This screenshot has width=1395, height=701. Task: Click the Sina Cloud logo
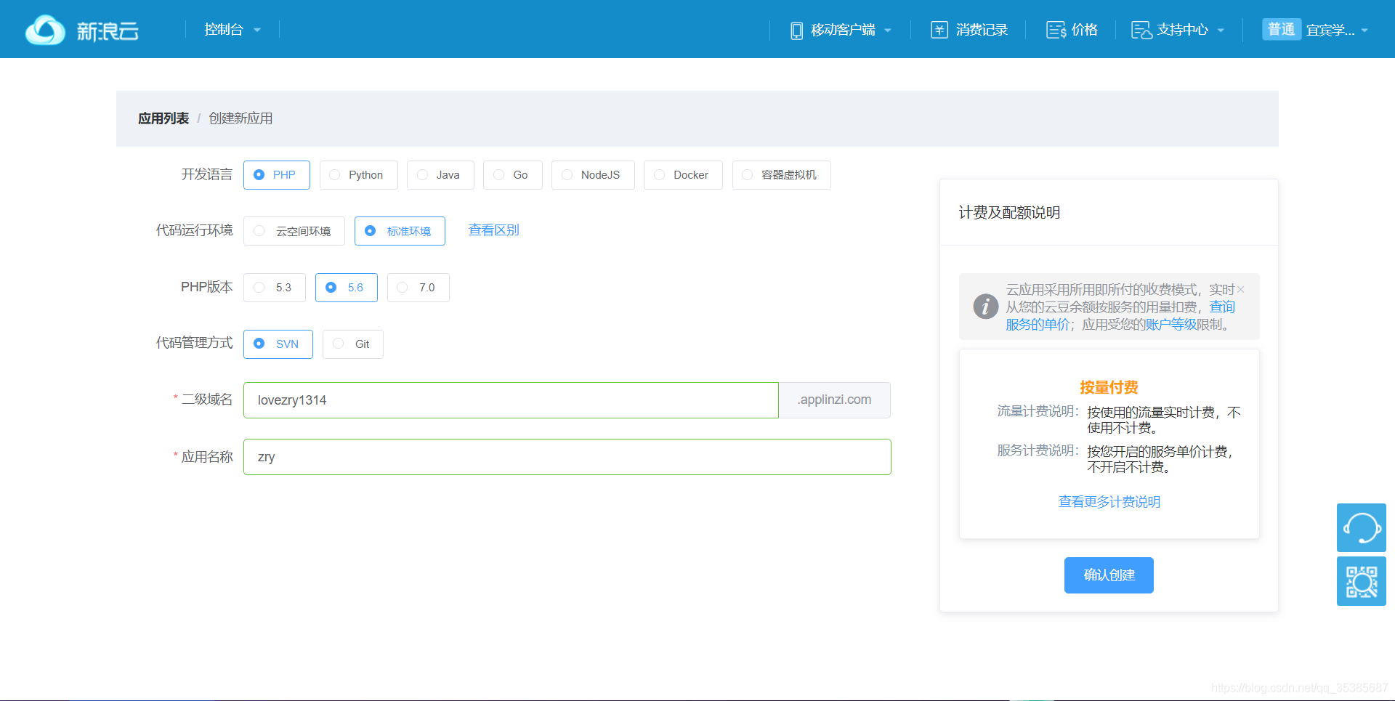click(81, 30)
